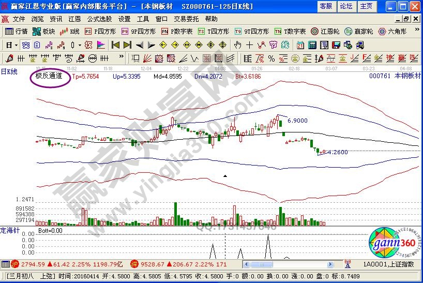Open the candlestick style dropdown arrow

(80, 45)
